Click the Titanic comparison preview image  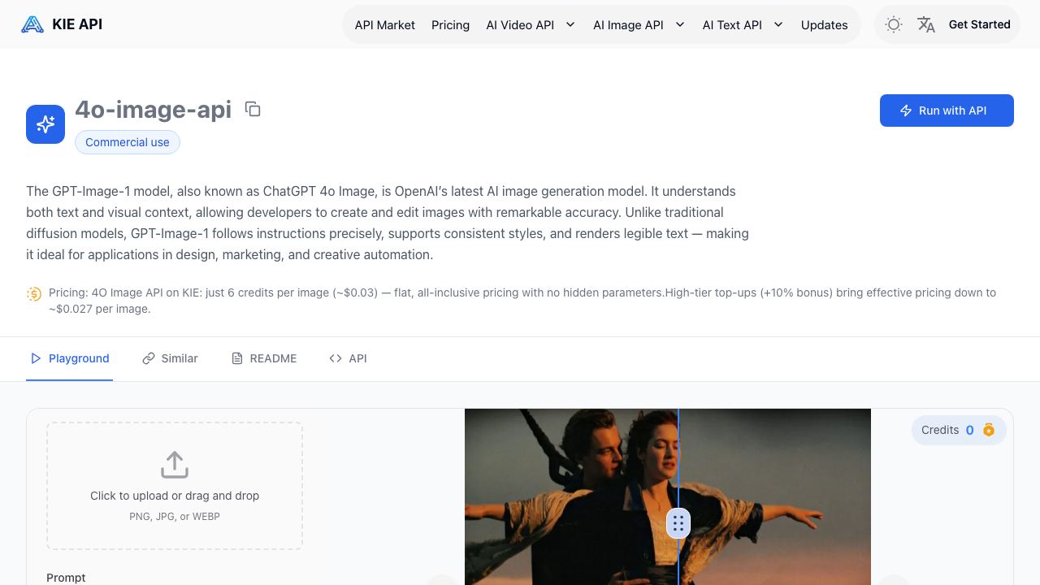coord(668,496)
